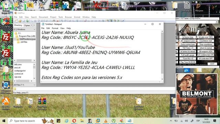Open EditPlus Emmet menu
220x124 pixels.
pyautogui.click(x=77, y=17)
